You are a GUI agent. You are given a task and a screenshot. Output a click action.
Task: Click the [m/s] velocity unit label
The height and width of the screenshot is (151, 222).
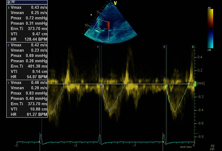point(201,84)
